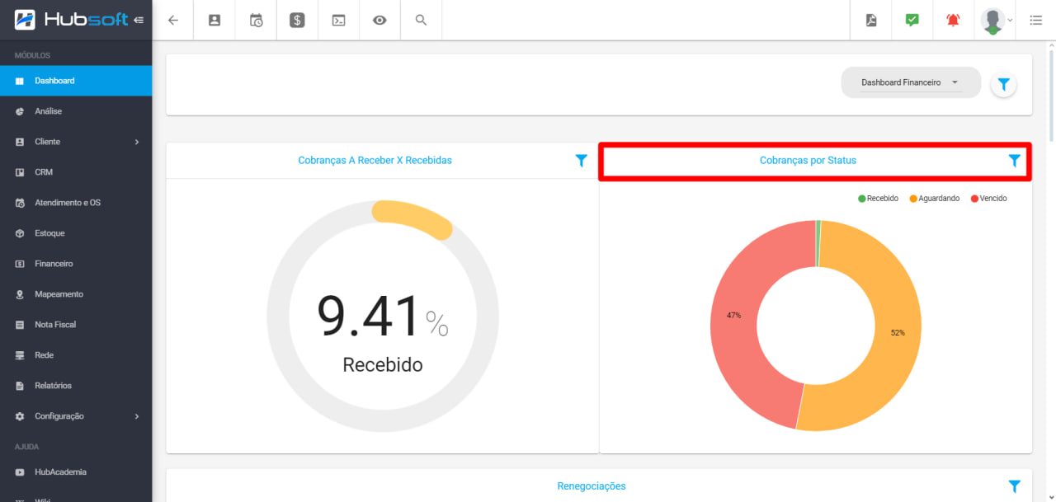Open Relatórios module
The image size is (1056, 502).
tap(76, 386)
